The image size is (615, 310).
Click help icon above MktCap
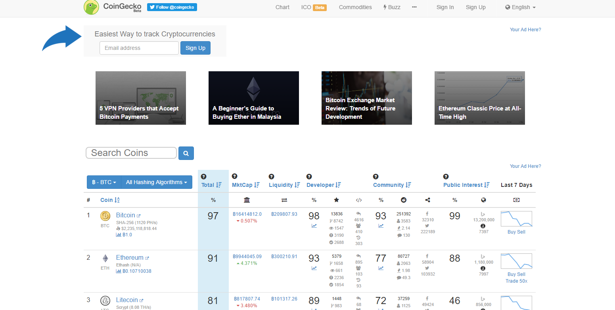(234, 177)
